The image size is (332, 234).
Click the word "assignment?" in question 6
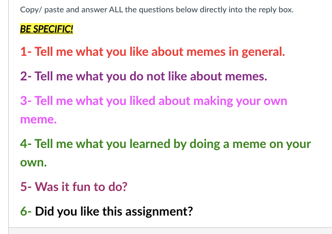click(159, 210)
